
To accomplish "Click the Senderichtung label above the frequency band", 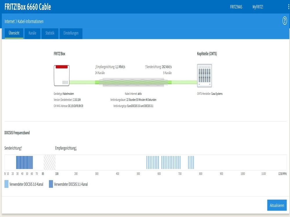I will coord(13,148).
